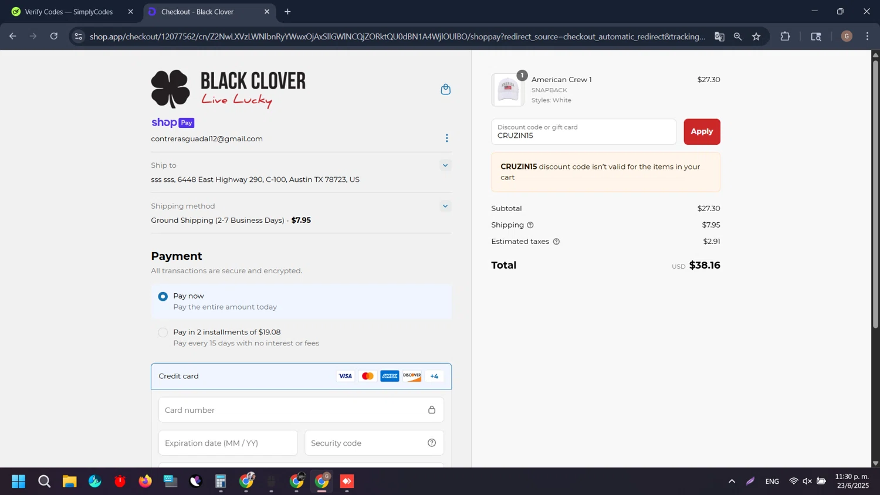This screenshot has height=495, width=880.
Task: Click the Visa card logo
Action: click(346, 376)
